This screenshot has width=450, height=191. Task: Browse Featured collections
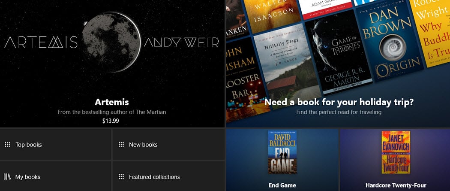[168, 176]
